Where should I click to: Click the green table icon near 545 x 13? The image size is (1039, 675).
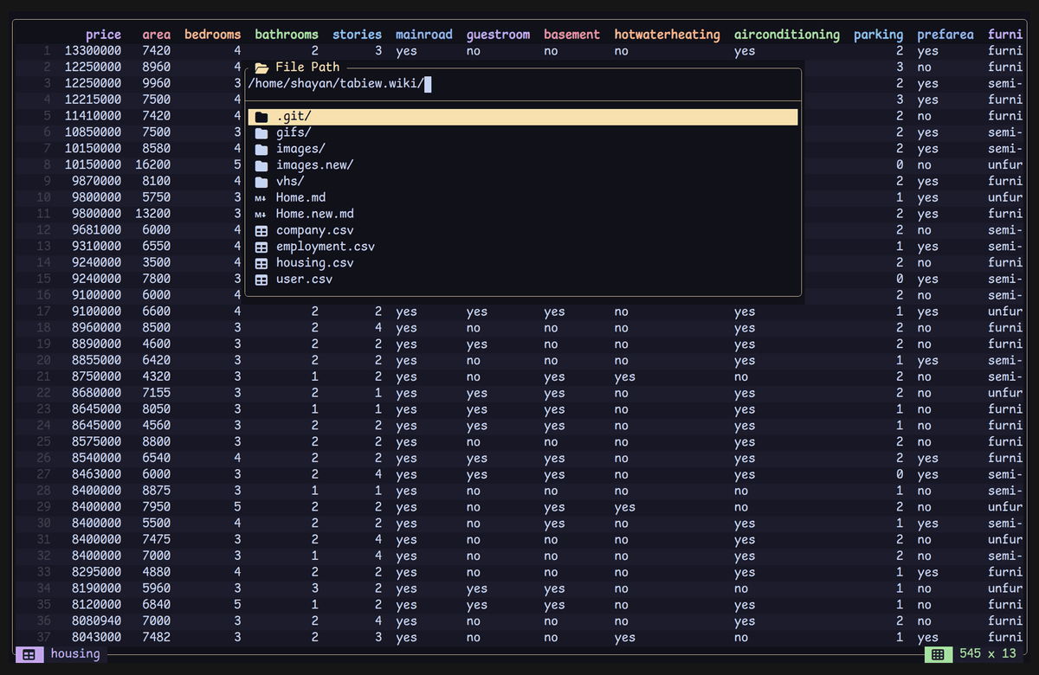point(937,654)
